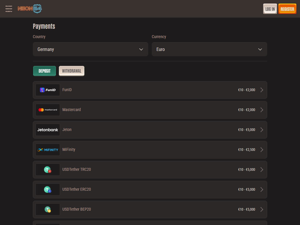
Task: Expand the MiFinity row chevron
Action: [x=262, y=150]
